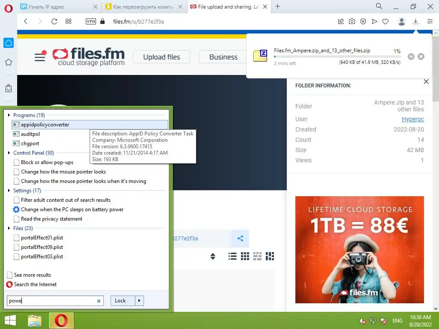The height and width of the screenshot is (329, 439).
Task: Open the Opera account profile icon
Action: point(402,21)
